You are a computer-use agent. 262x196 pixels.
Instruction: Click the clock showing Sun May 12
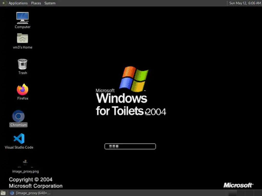point(245,3)
